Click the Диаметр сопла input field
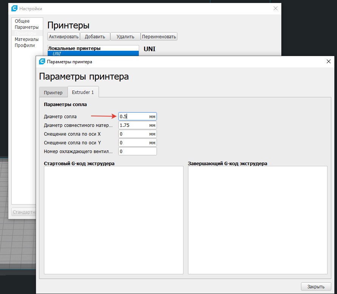Screen dimensions: 337x294 tap(137, 116)
